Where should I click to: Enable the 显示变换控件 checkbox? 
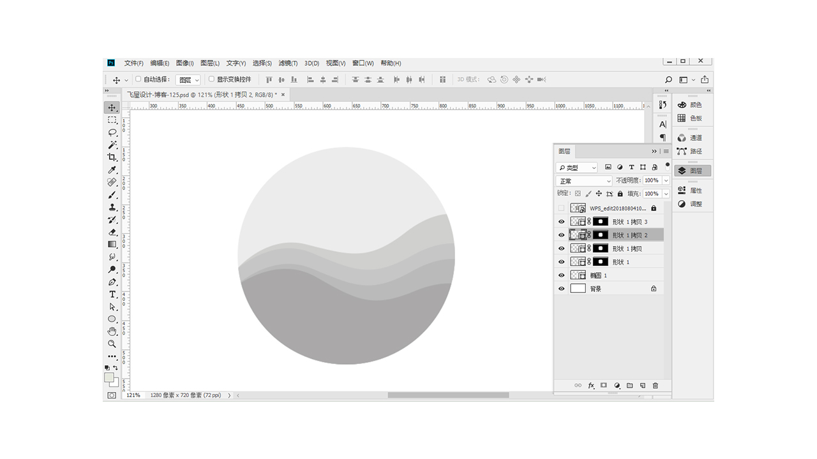(x=211, y=79)
